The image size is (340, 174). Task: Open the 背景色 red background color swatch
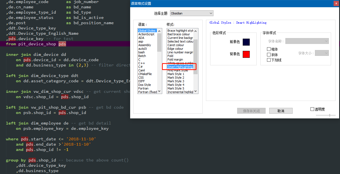[x=246, y=54]
